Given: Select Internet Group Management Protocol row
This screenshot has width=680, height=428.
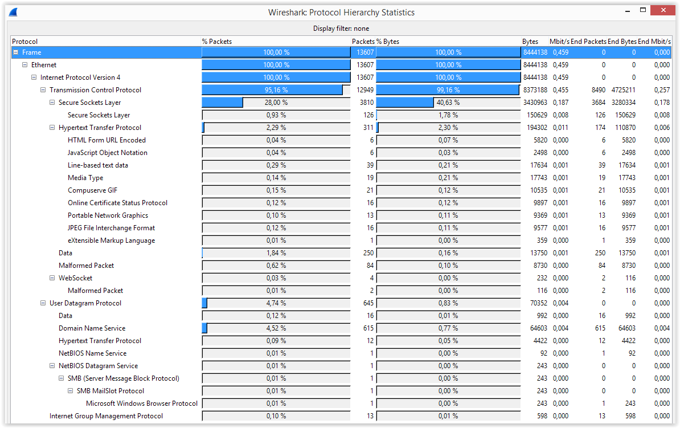Looking at the screenshot, I should tap(341, 416).
